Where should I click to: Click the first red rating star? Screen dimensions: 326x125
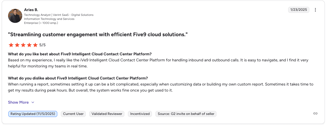pyautogui.click(x=11, y=45)
